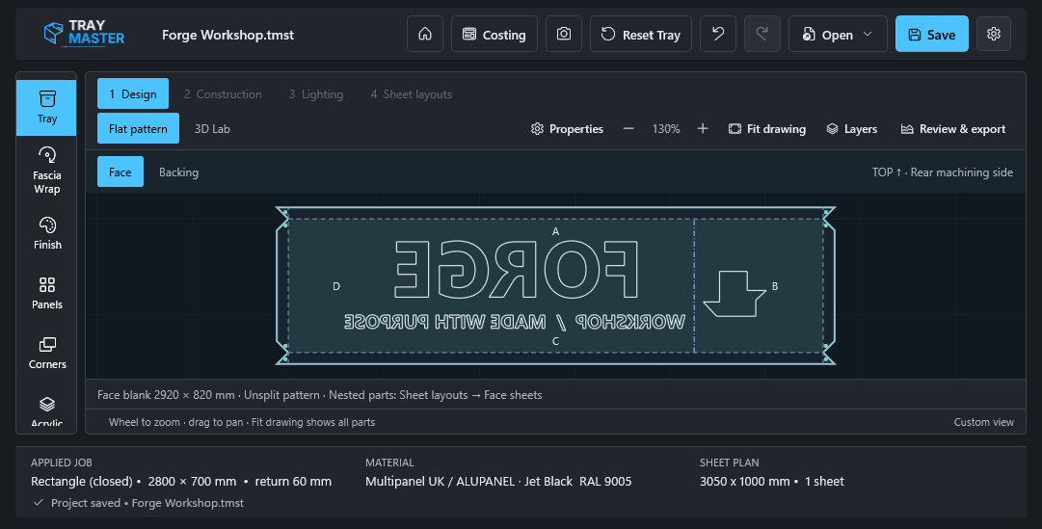Switch to the 3D Lab view

tap(212, 129)
